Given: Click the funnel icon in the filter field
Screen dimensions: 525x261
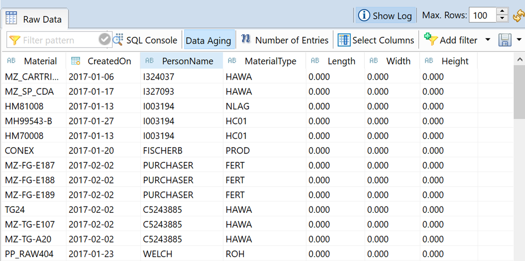Looking at the screenshot, I should 15,40.
